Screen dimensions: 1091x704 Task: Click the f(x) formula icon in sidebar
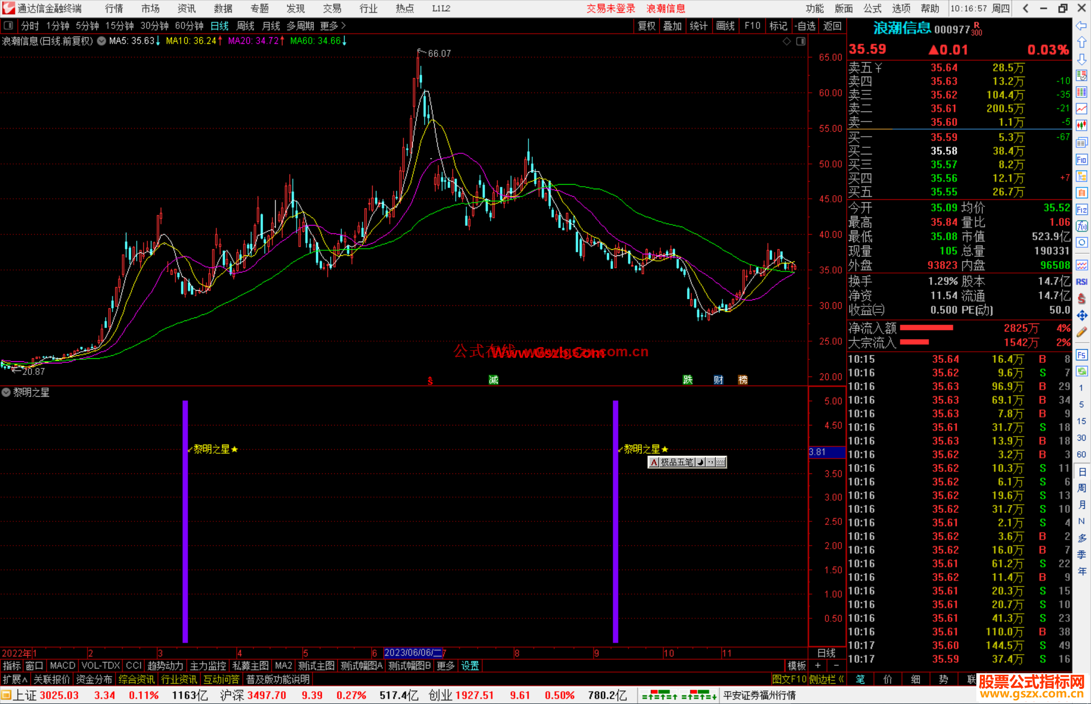click(x=1081, y=226)
